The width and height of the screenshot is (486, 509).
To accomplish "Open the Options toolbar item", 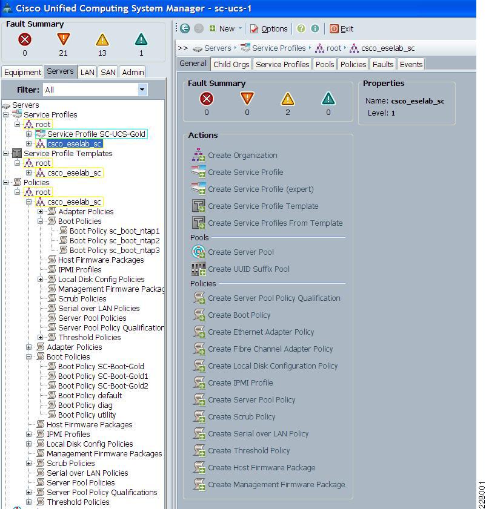I will click(268, 29).
